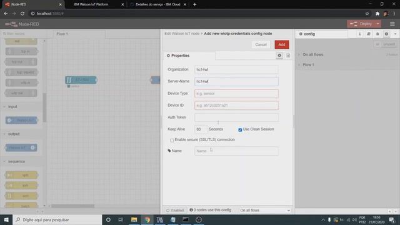Open the Windows Start menu
The height and width of the screenshot is (225, 400).
[x=6, y=219]
